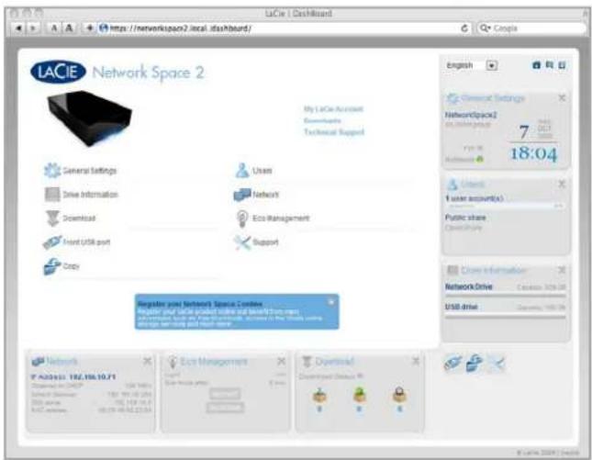
Task: Click the browser address bar
Action: coord(277,28)
